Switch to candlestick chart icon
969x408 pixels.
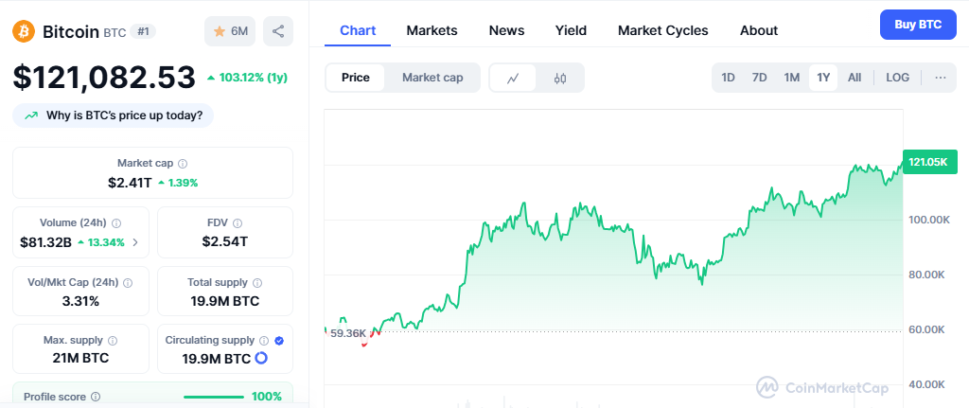pos(560,78)
